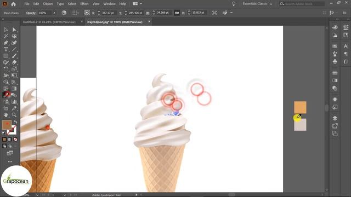Open the Layers panel icon
This screenshot has width=351, height=197.
click(335, 118)
